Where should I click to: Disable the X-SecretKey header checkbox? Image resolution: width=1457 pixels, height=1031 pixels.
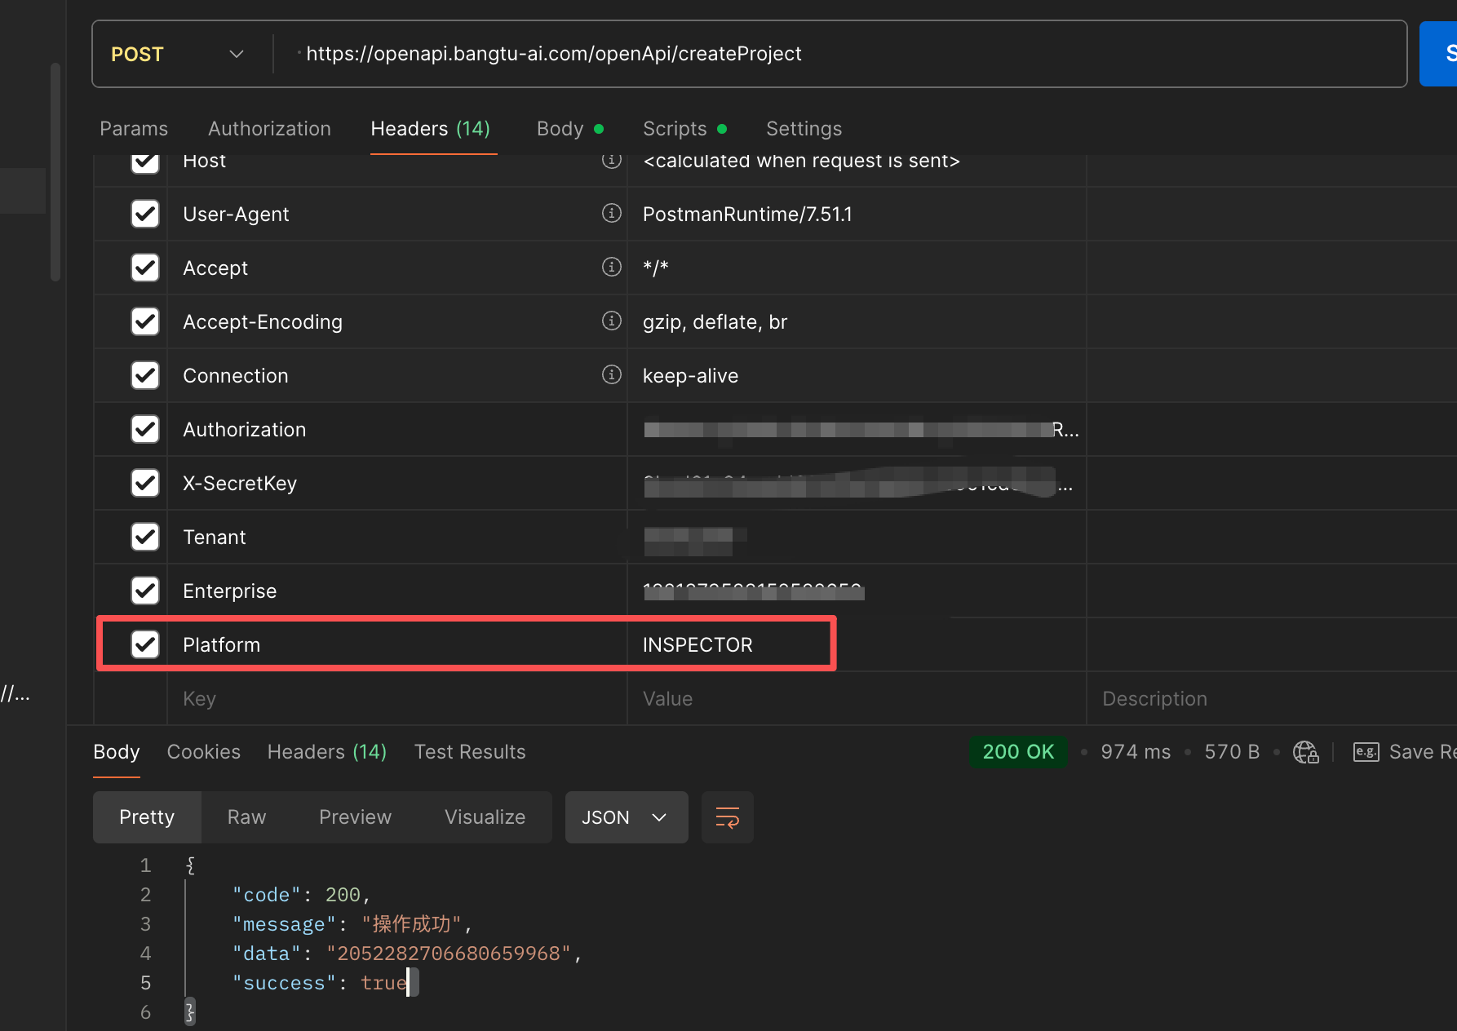coord(145,483)
